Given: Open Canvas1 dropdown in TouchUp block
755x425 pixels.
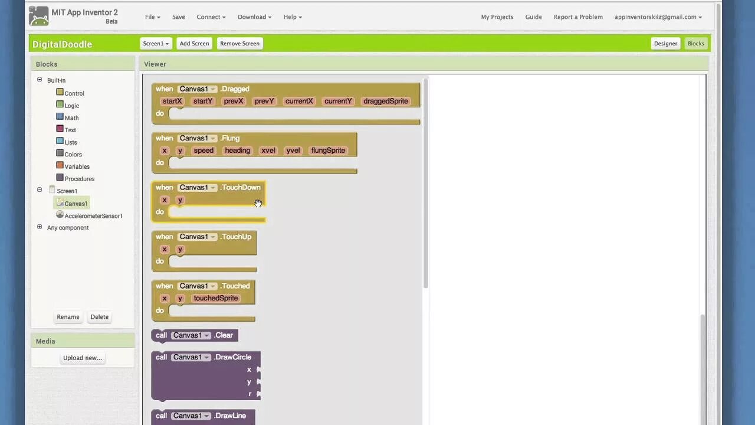Looking at the screenshot, I should [198, 237].
